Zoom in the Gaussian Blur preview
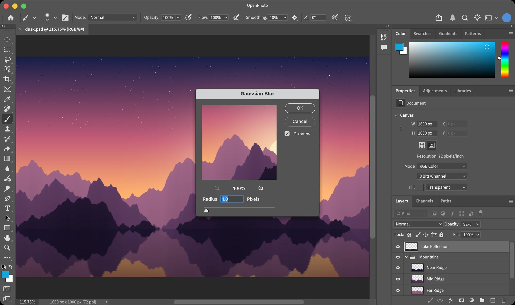The width and height of the screenshot is (515, 305). [x=261, y=188]
